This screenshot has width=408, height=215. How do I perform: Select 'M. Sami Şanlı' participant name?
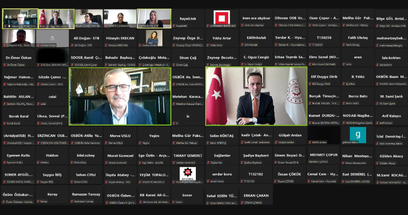[x=391, y=96]
